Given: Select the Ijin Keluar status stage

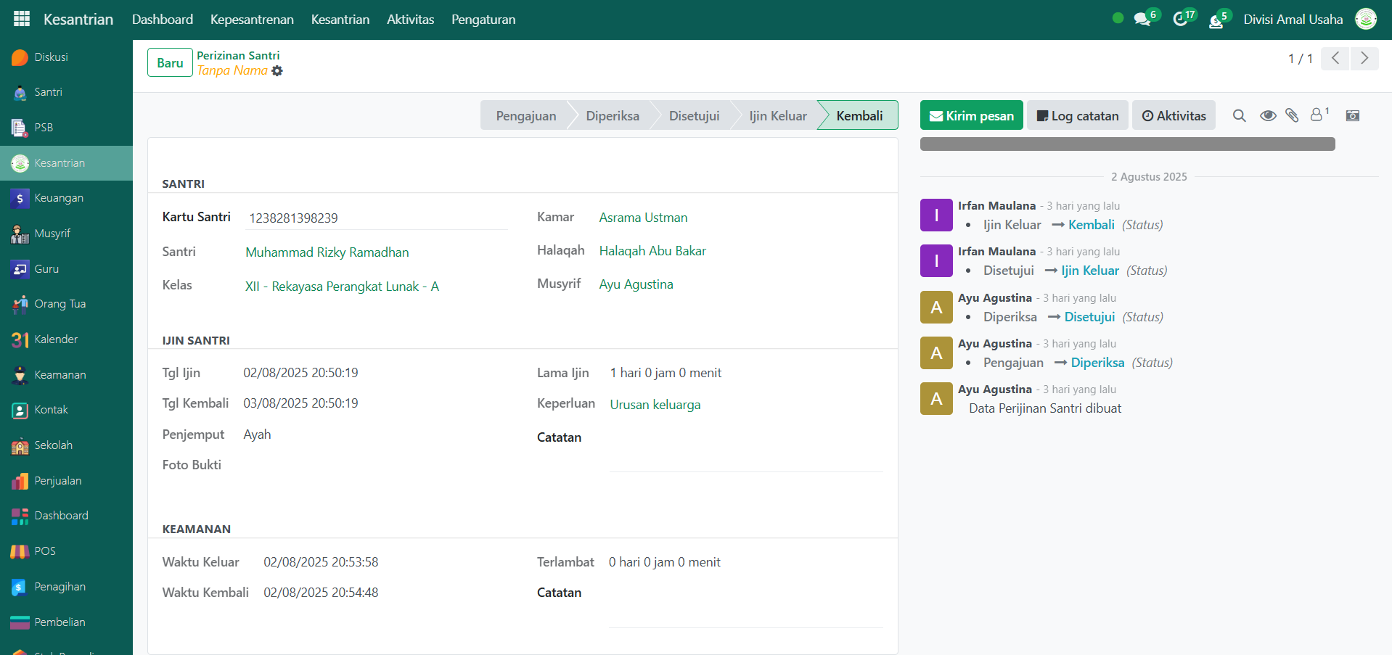Looking at the screenshot, I should (777, 116).
